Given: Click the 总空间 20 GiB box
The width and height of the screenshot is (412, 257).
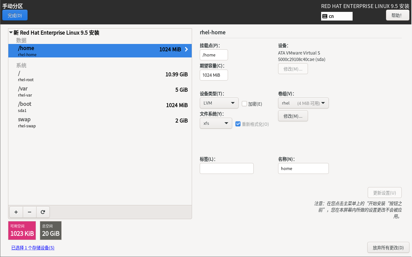Looking at the screenshot, I should (x=51, y=230).
